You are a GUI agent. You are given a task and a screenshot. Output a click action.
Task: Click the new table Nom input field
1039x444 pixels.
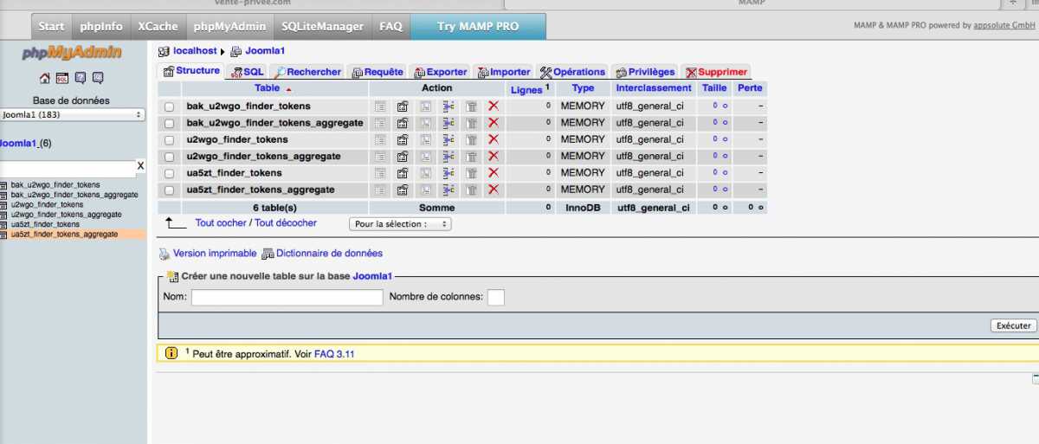[x=287, y=297]
